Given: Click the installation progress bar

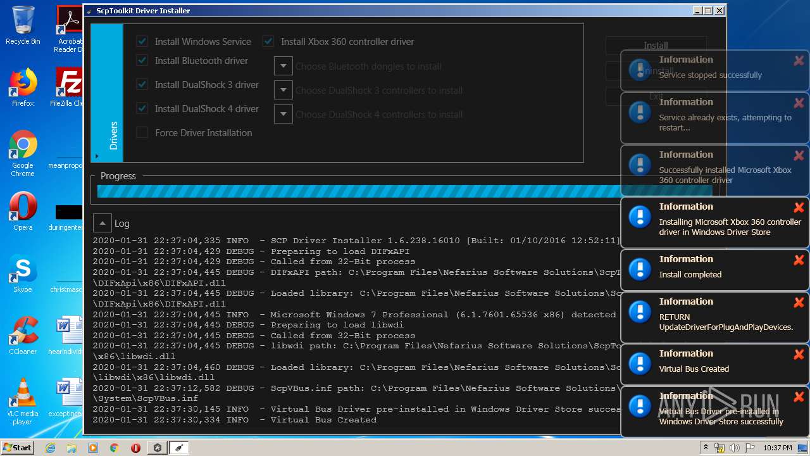Looking at the screenshot, I should [404, 191].
